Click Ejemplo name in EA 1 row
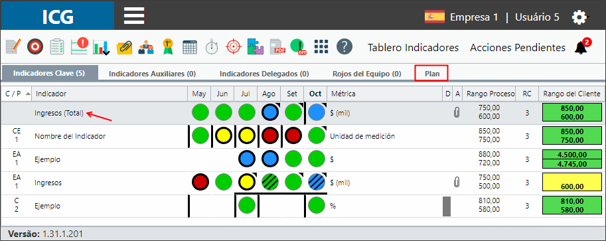 (48, 159)
